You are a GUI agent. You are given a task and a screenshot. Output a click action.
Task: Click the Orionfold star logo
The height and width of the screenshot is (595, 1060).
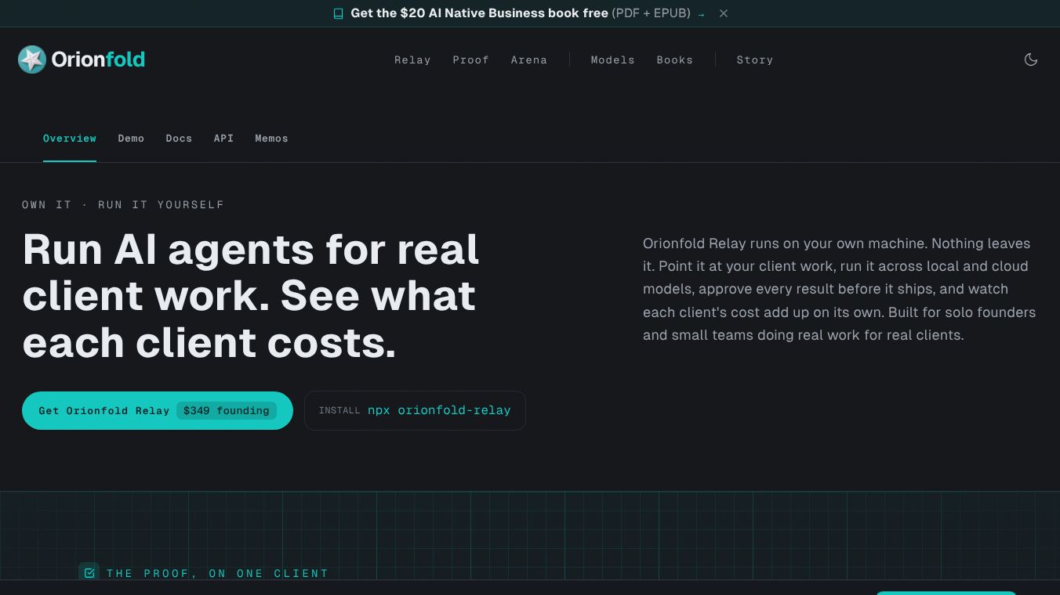click(32, 59)
